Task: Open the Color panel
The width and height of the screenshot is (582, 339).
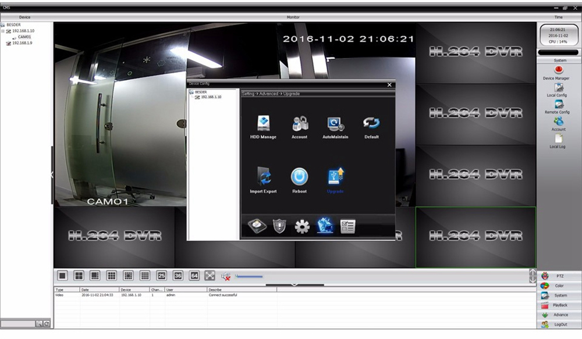Action: tap(559, 286)
